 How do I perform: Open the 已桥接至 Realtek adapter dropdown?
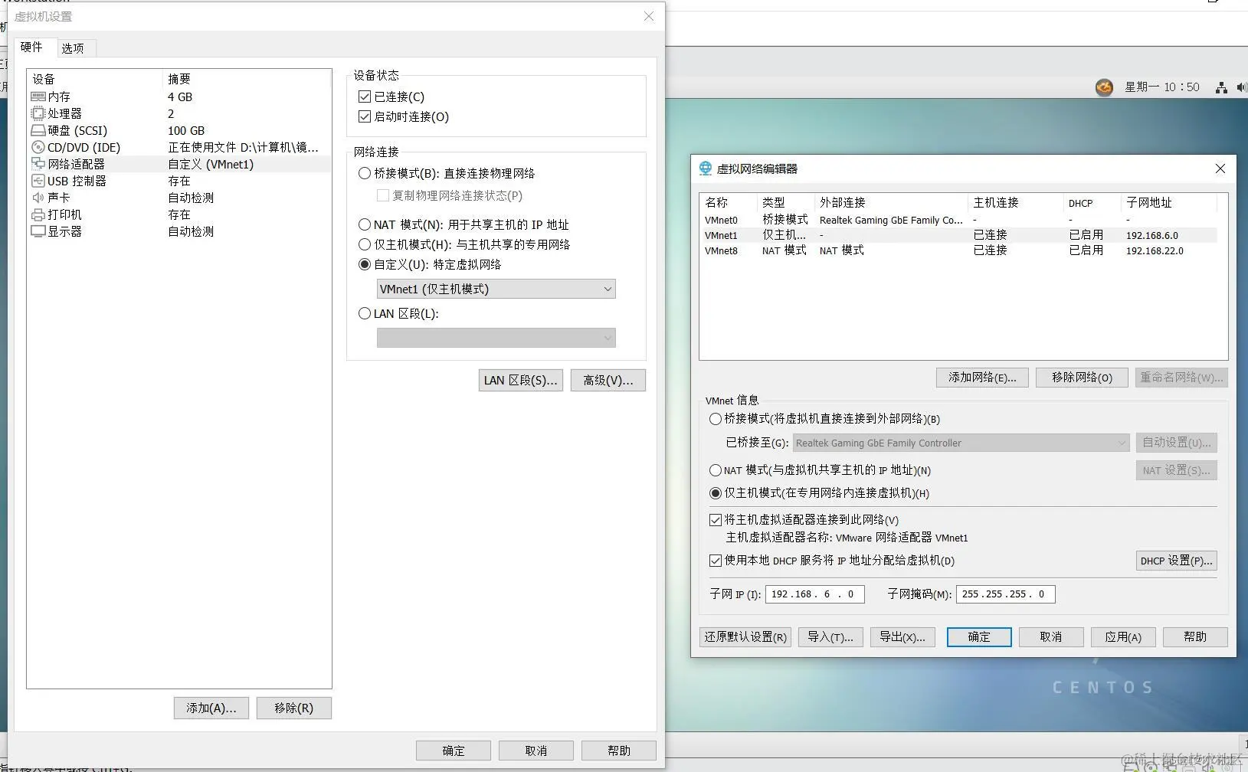point(961,443)
